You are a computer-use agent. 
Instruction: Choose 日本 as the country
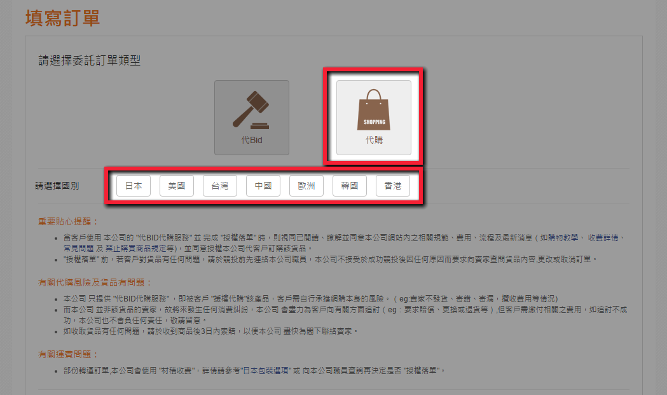(x=134, y=186)
